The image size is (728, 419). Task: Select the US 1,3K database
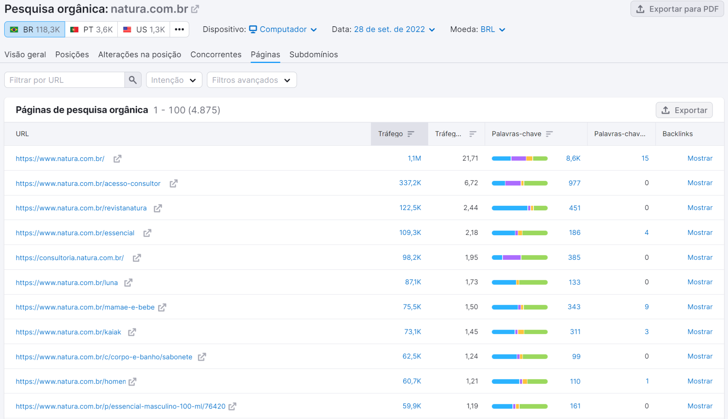(x=144, y=30)
